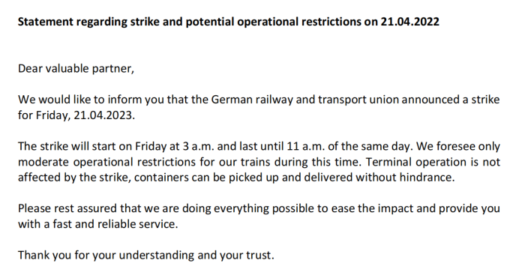Click the bold statement heading
The width and height of the screenshot is (519, 275).
click(x=229, y=22)
